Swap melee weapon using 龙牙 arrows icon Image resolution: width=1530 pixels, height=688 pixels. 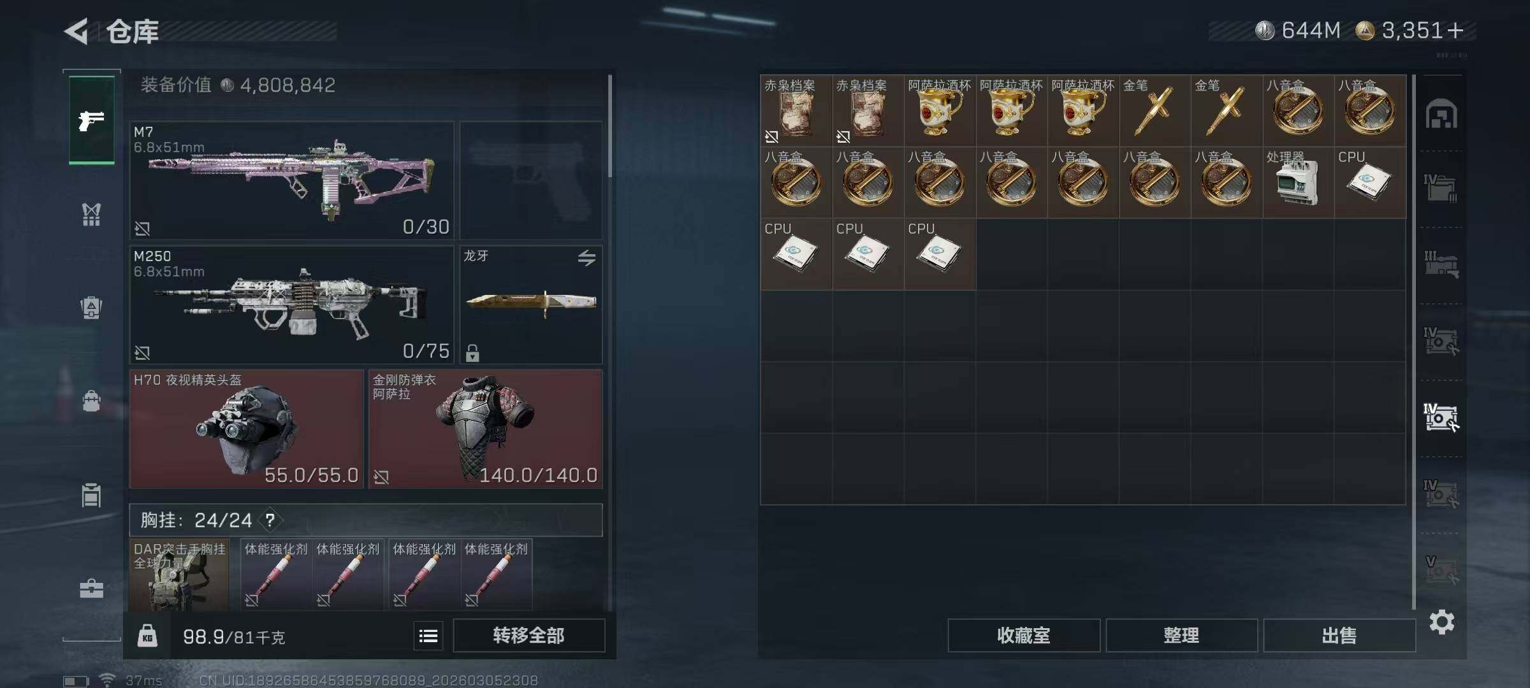pyautogui.click(x=586, y=257)
